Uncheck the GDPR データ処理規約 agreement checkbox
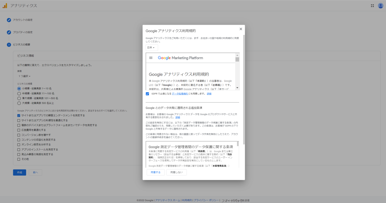Screen dimensions: 386x203 coord(147,94)
